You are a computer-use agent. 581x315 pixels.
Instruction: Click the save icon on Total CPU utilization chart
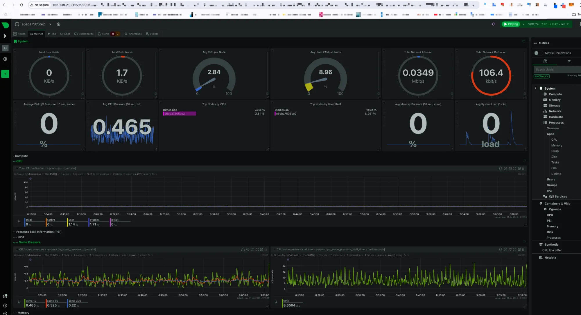(x=519, y=169)
